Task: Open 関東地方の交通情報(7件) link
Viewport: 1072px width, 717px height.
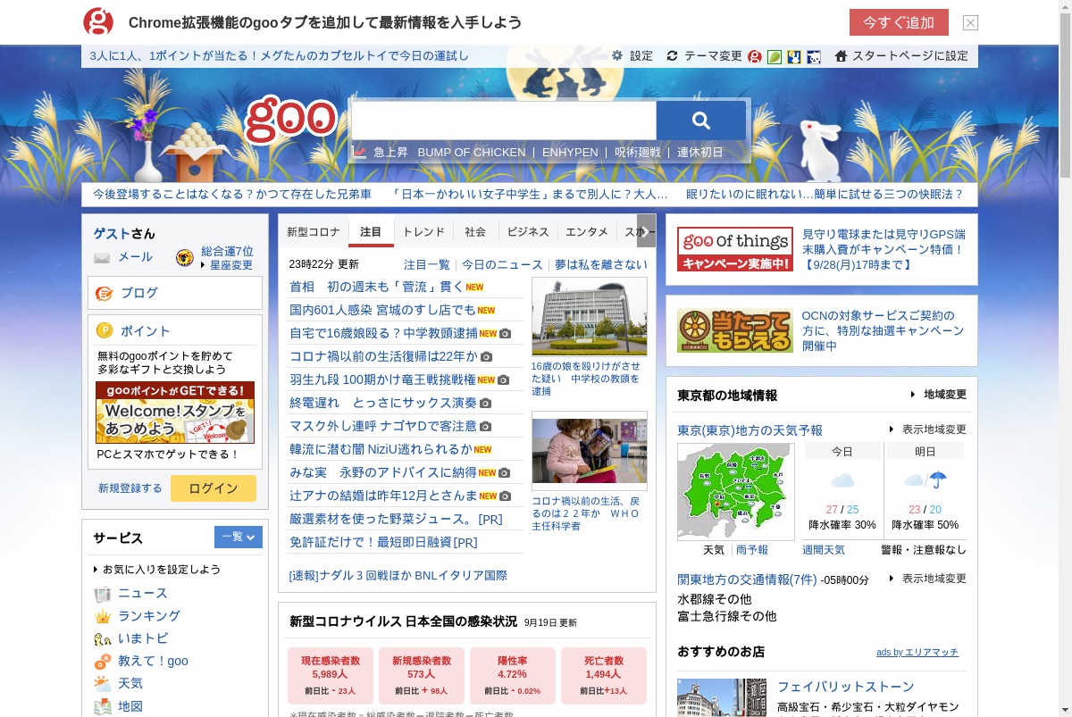Action: (747, 579)
